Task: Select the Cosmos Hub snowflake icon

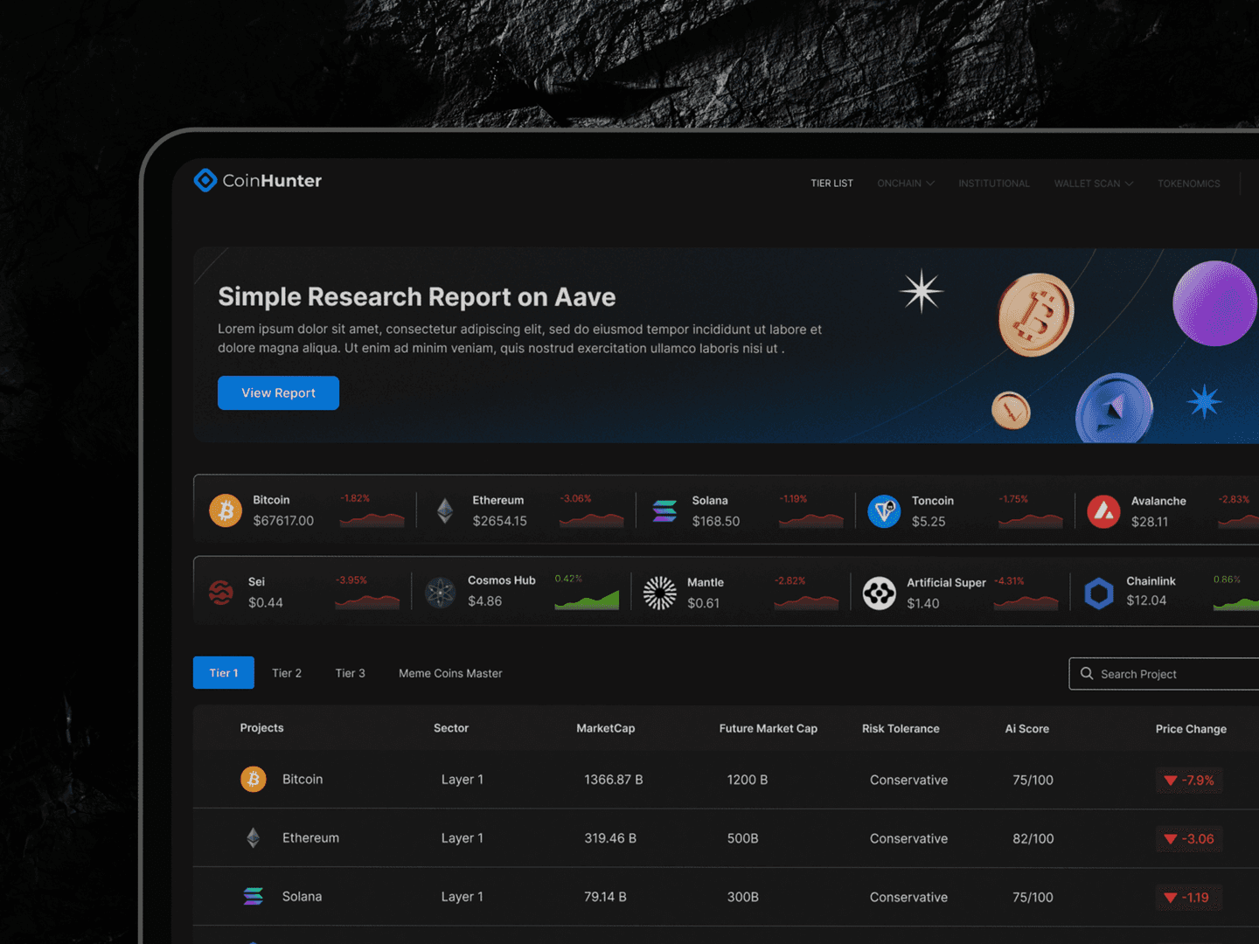Action: [440, 592]
